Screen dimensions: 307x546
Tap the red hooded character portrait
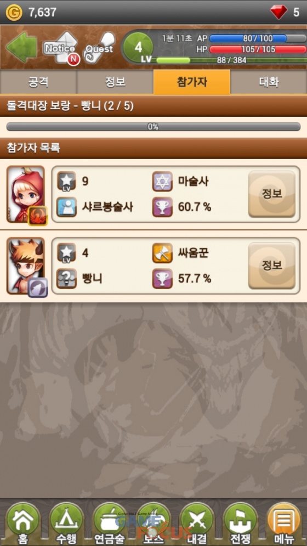(26, 194)
